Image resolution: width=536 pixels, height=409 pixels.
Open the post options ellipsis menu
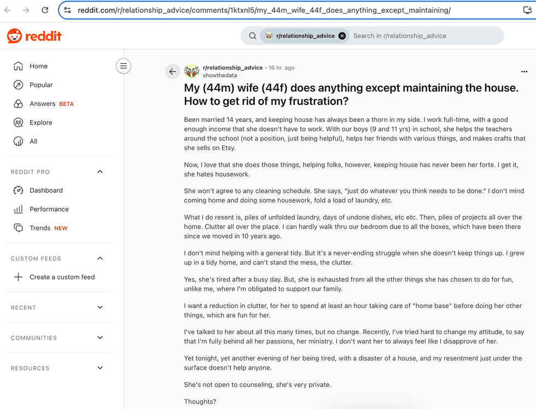pyautogui.click(x=524, y=72)
